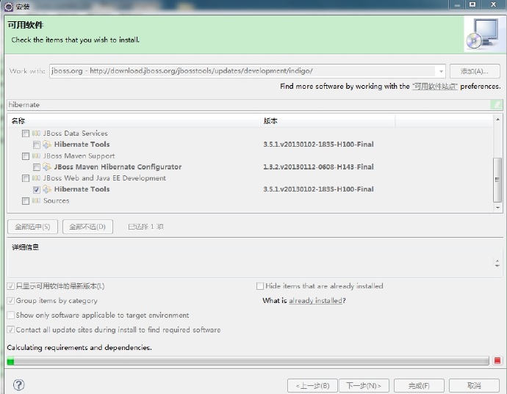The width and height of the screenshot is (507, 394).
Task: Click the details area scroll stepper
Action: tap(497, 263)
